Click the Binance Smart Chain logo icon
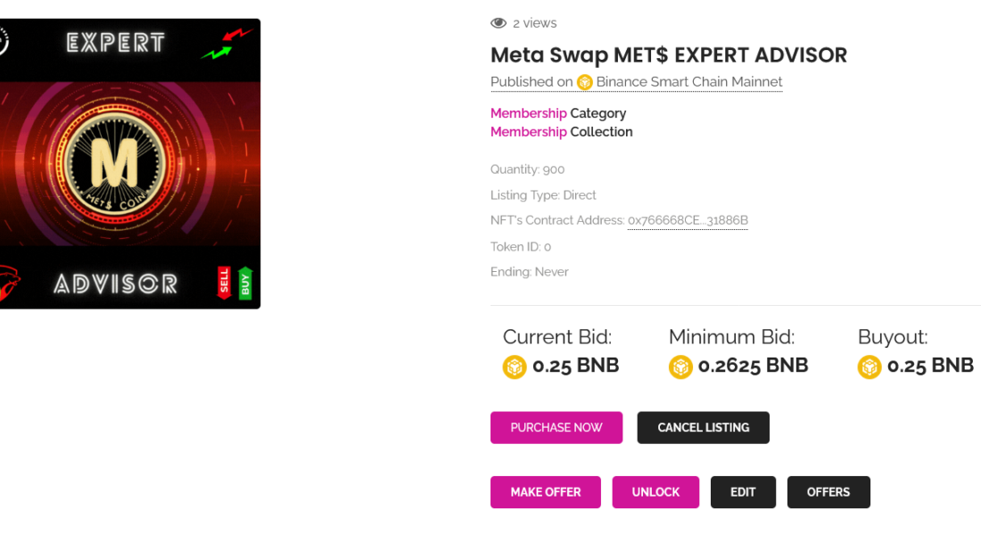 pyautogui.click(x=584, y=82)
